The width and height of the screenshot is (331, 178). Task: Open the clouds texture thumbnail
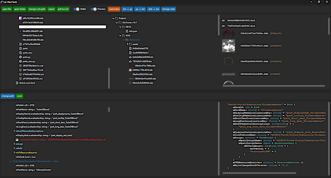pos(228,46)
